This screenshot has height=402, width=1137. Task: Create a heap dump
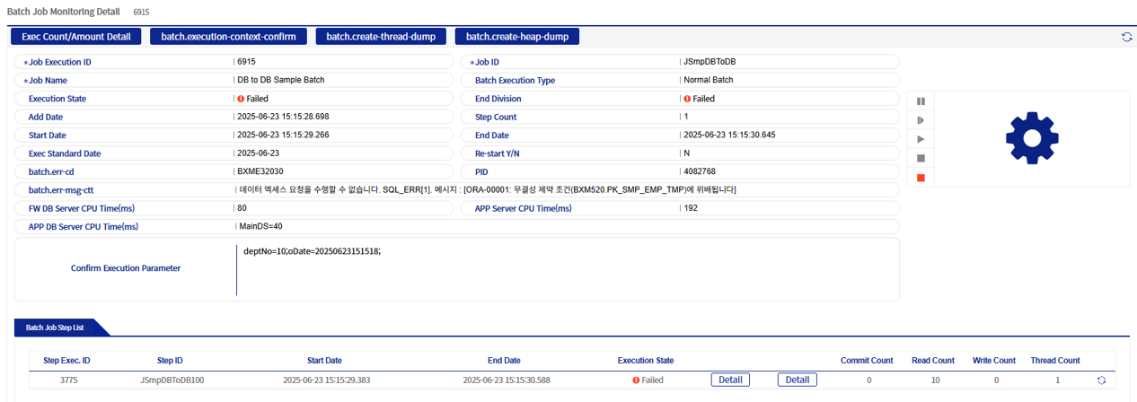pyautogui.click(x=516, y=37)
